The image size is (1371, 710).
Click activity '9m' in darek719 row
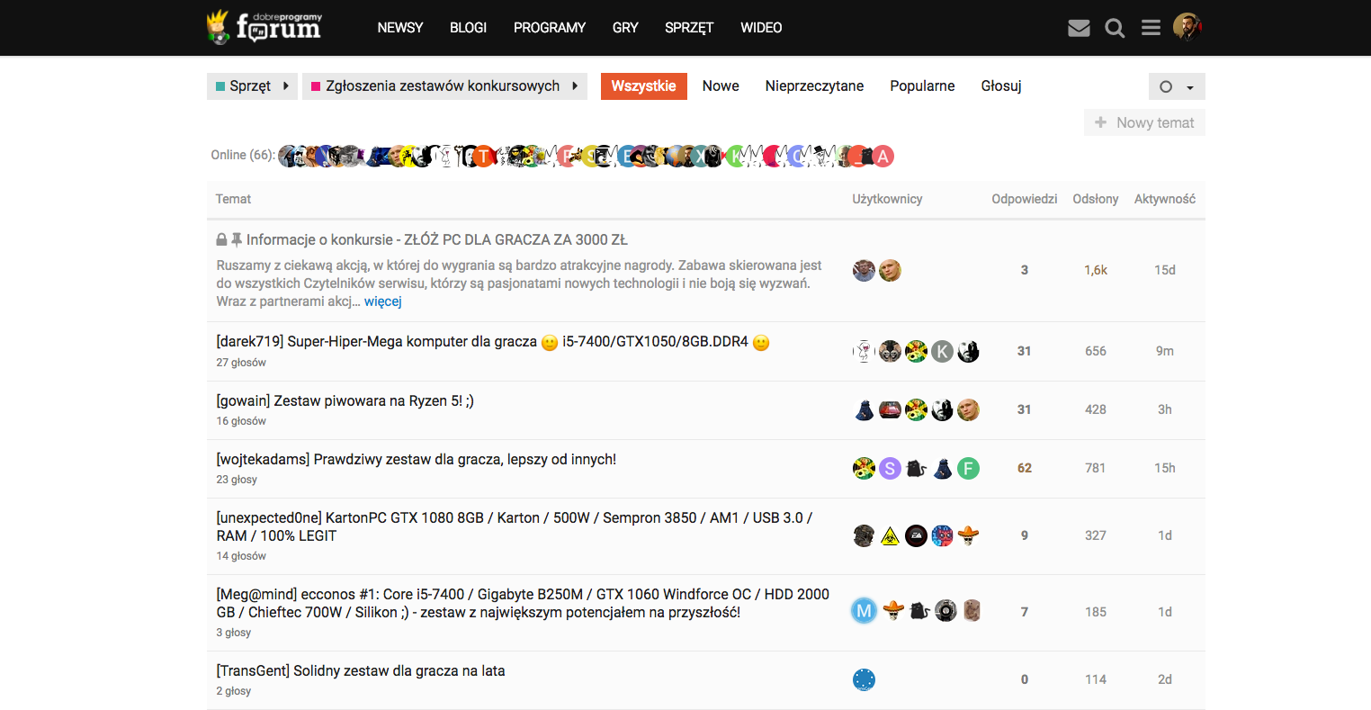(1165, 351)
